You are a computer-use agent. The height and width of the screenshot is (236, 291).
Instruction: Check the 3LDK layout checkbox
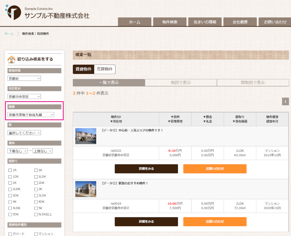[36, 196]
